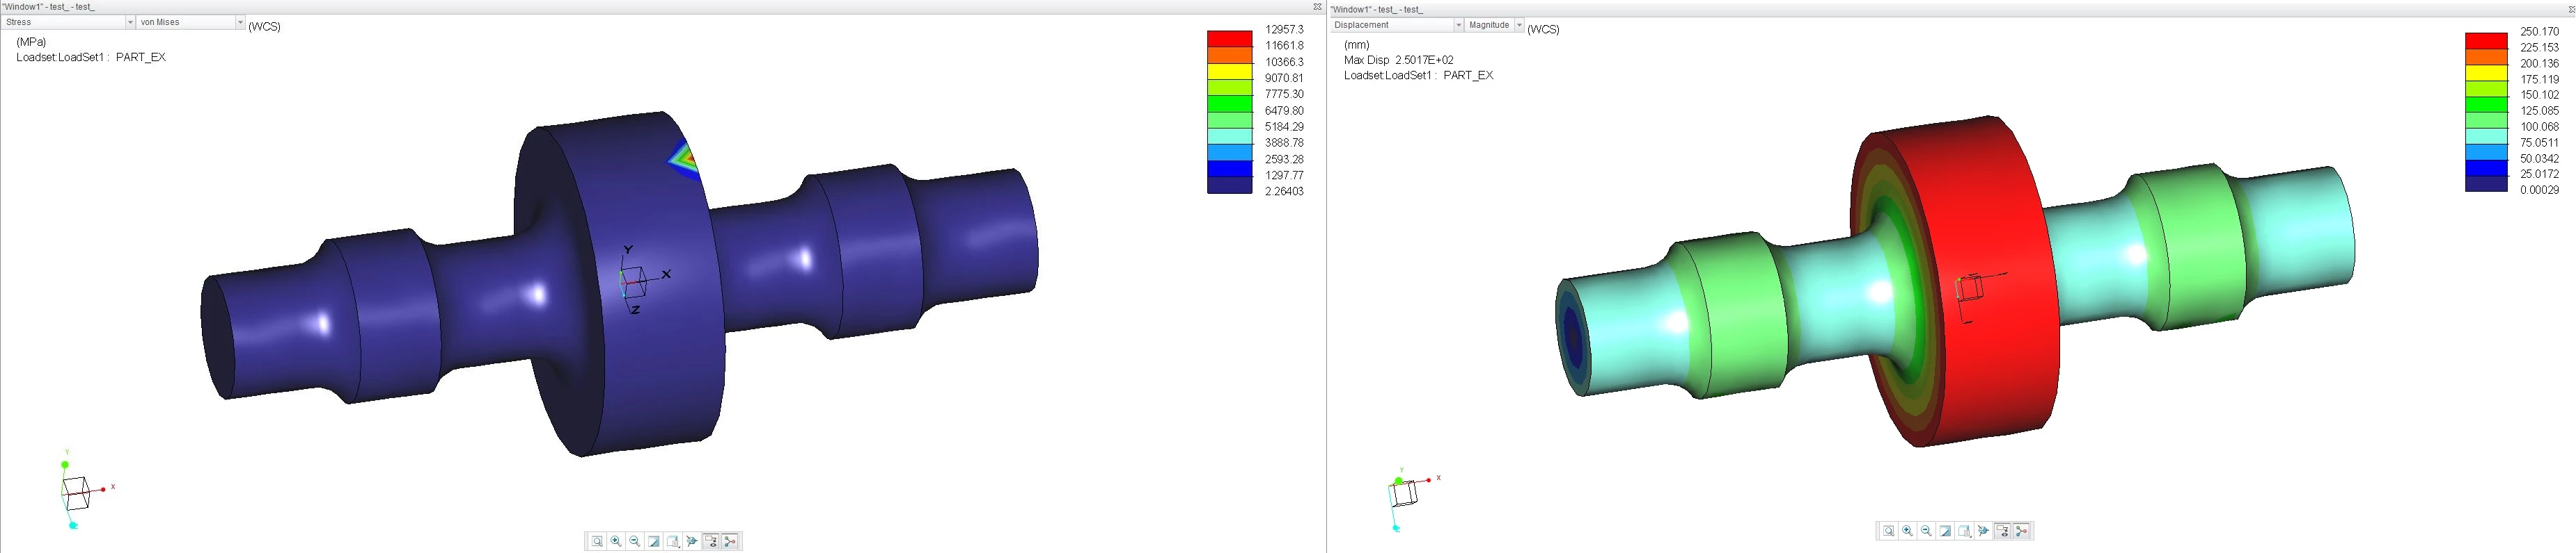Zoom out using the left window toolbar
The height and width of the screenshot is (553, 2576).
635,541
